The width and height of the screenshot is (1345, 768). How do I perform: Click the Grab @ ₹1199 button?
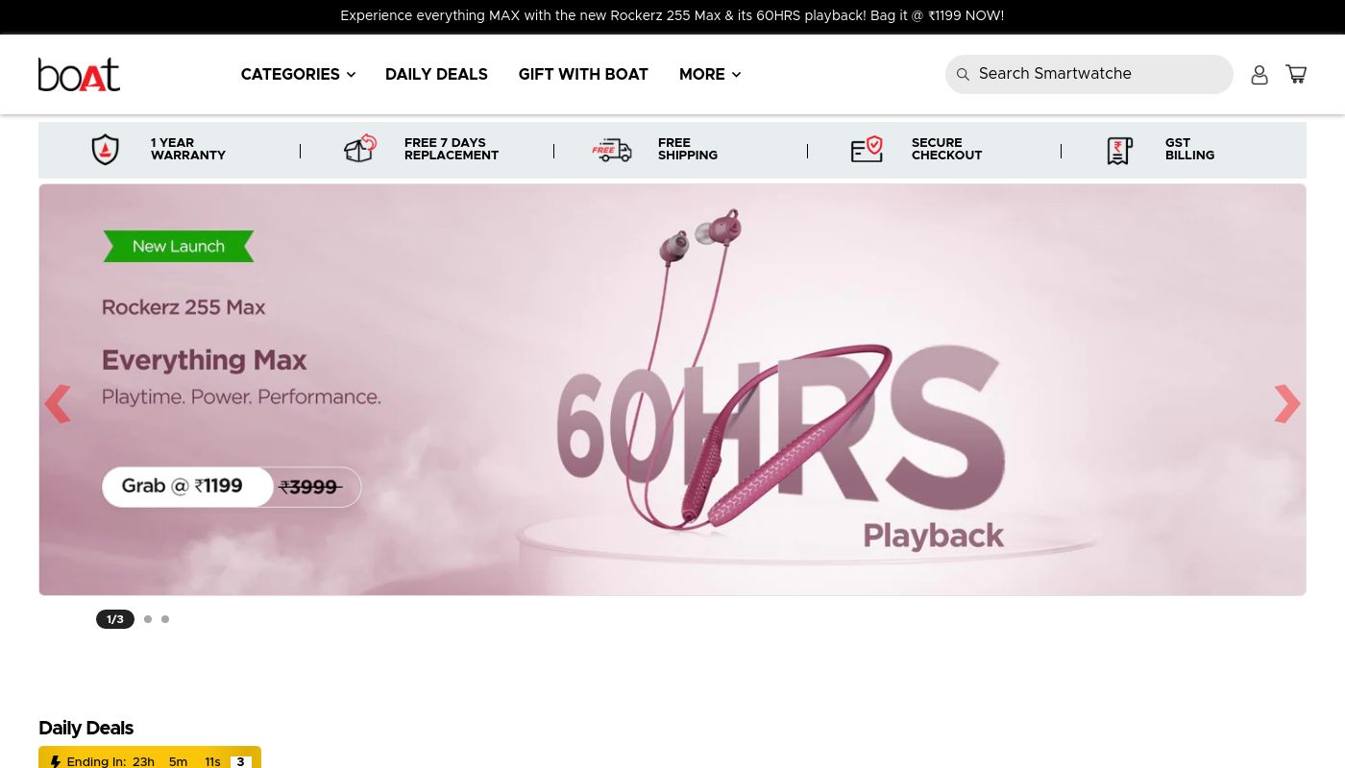tap(187, 487)
